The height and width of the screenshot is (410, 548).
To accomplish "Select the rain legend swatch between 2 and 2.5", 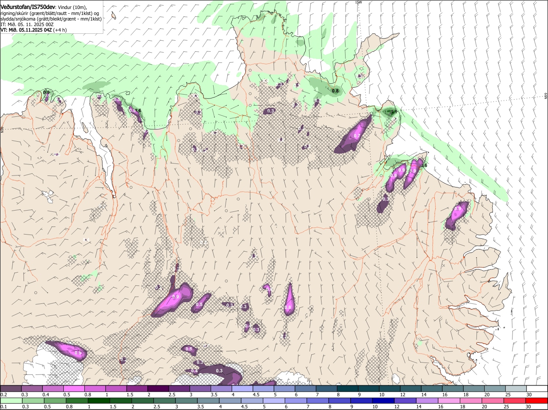I will 143,401.
